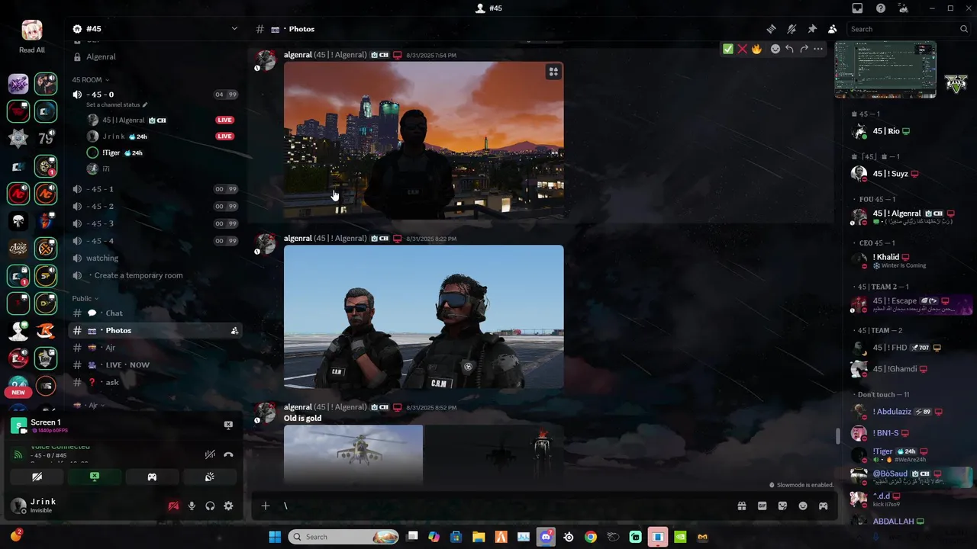Viewport: 977px width, 549px height.
Task: Expand the #45 server dropdown menu
Action: point(234,29)
